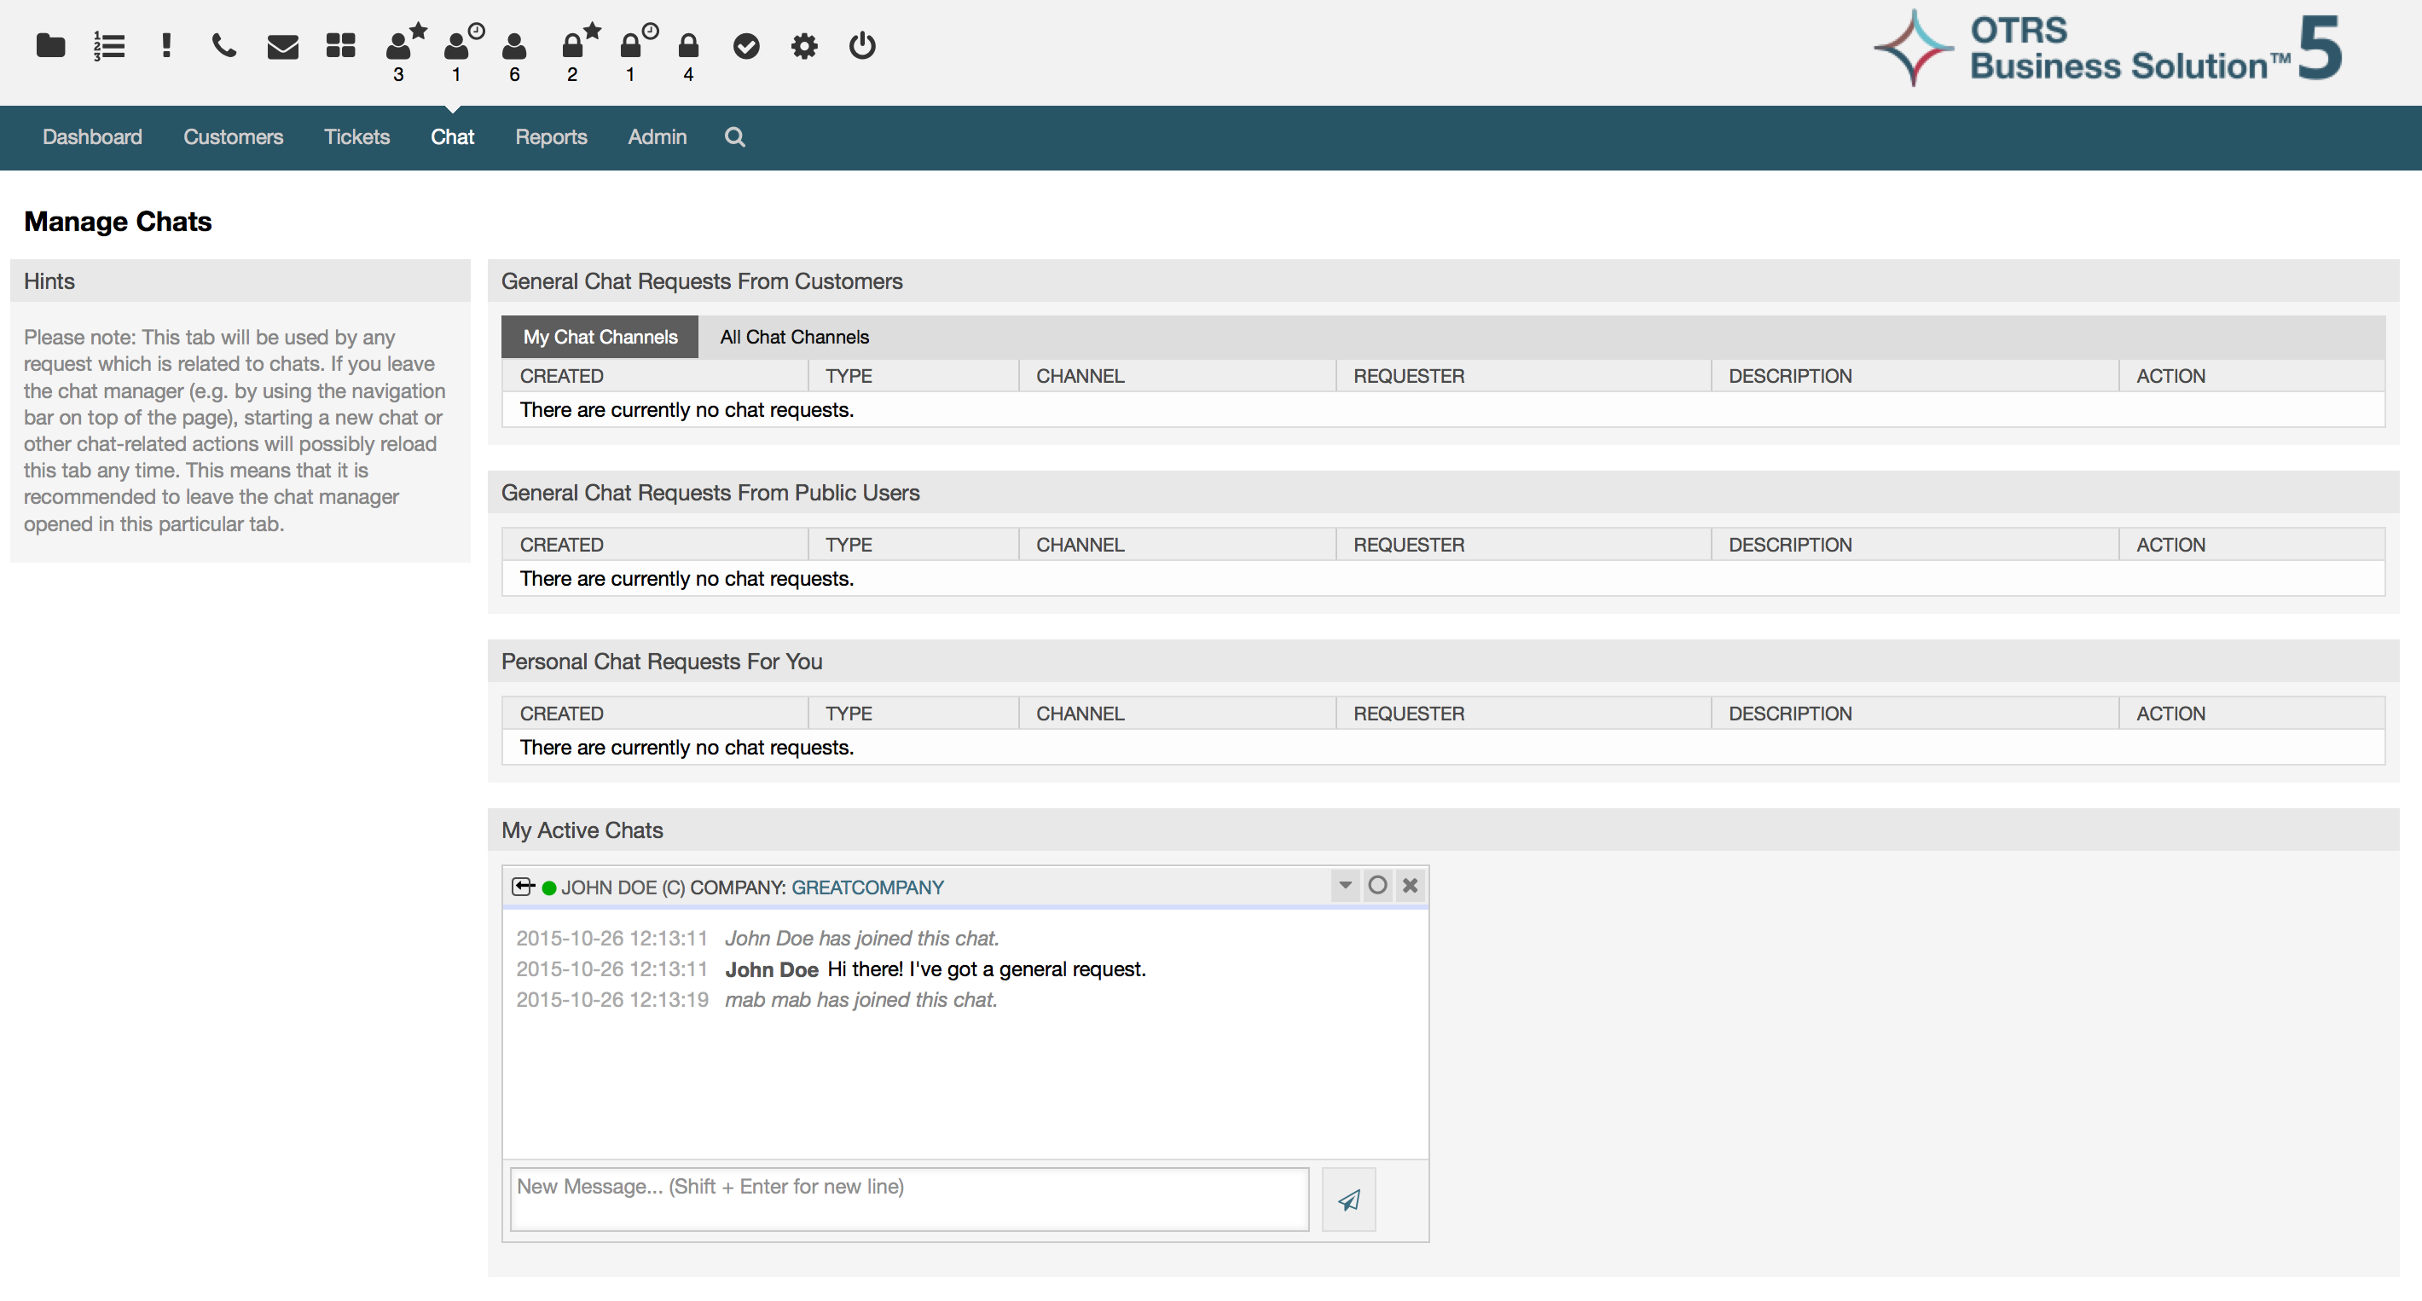Open the Tickets navigation menu
Image resolution: width=2422 pixels, height=1301 pixels.
(x=356, y=137)
